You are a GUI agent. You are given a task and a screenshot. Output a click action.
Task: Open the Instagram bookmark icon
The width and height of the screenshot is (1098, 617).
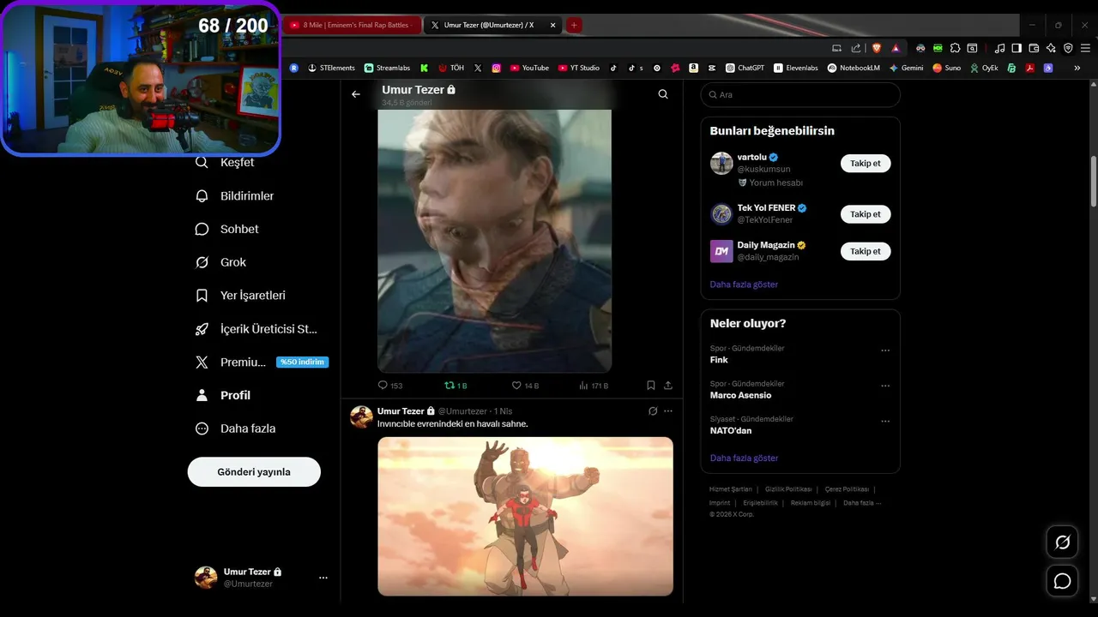point(496,68)
